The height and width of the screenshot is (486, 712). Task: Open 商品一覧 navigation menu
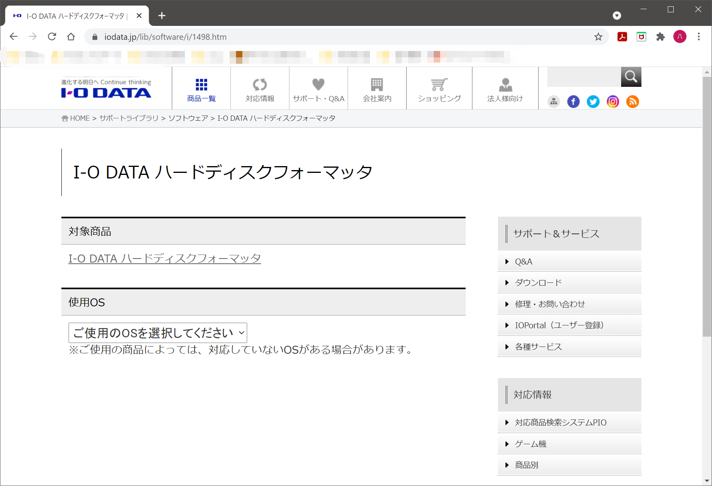201,89
